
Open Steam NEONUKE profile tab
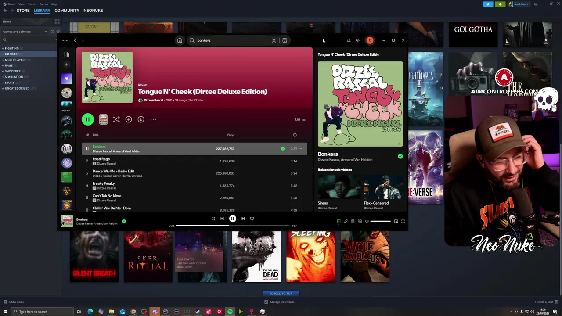[93, 11]
